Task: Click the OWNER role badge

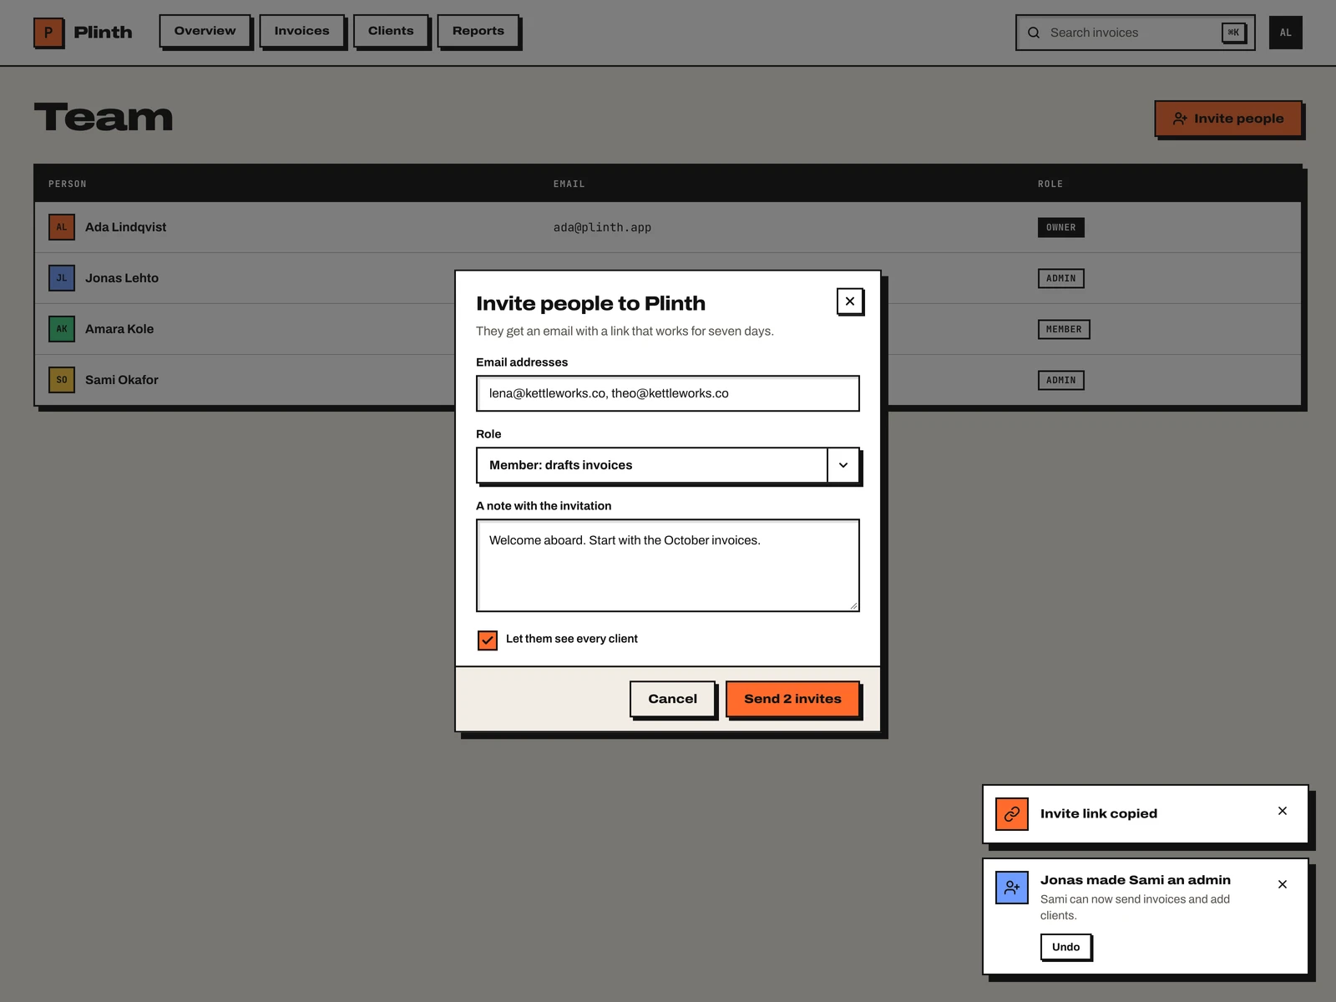Action: (1061, 227)
